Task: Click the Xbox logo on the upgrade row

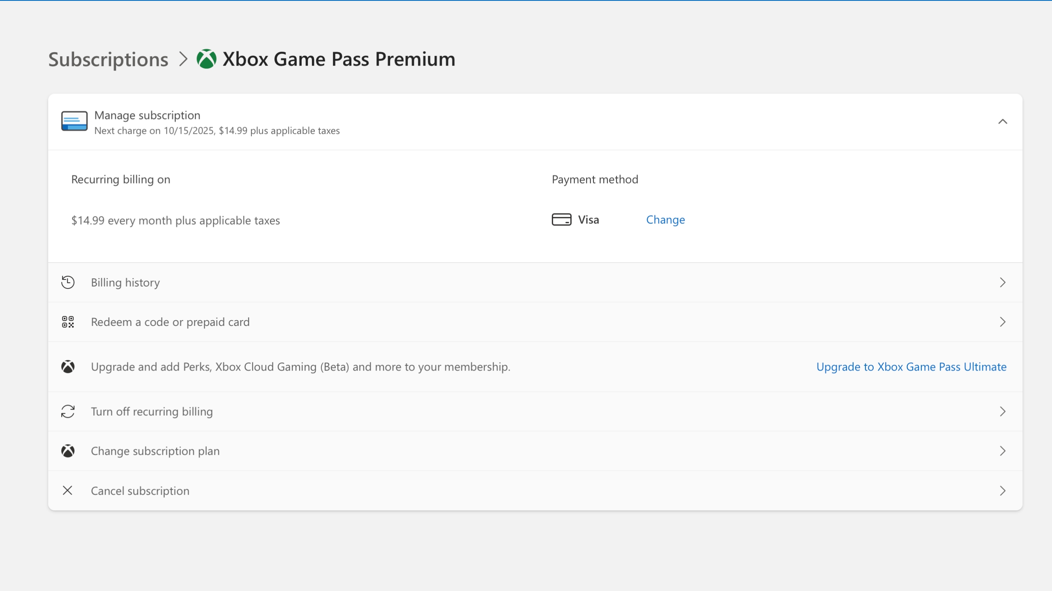Action: (68, 367)
